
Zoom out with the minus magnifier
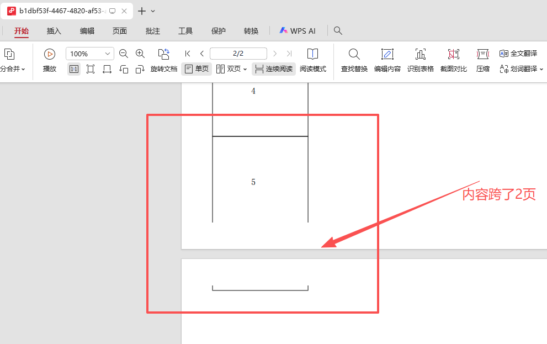pyautogui.click(x=124, y=54)
